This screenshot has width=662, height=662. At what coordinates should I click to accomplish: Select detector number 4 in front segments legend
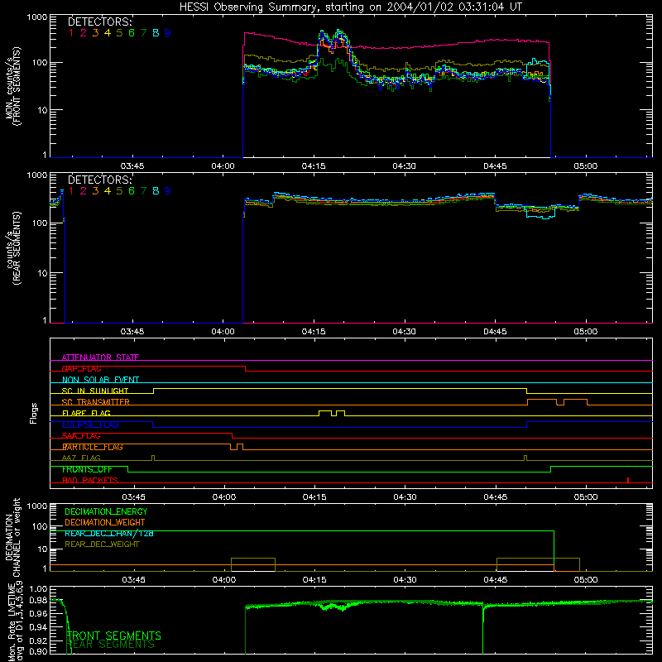(108, 33)
